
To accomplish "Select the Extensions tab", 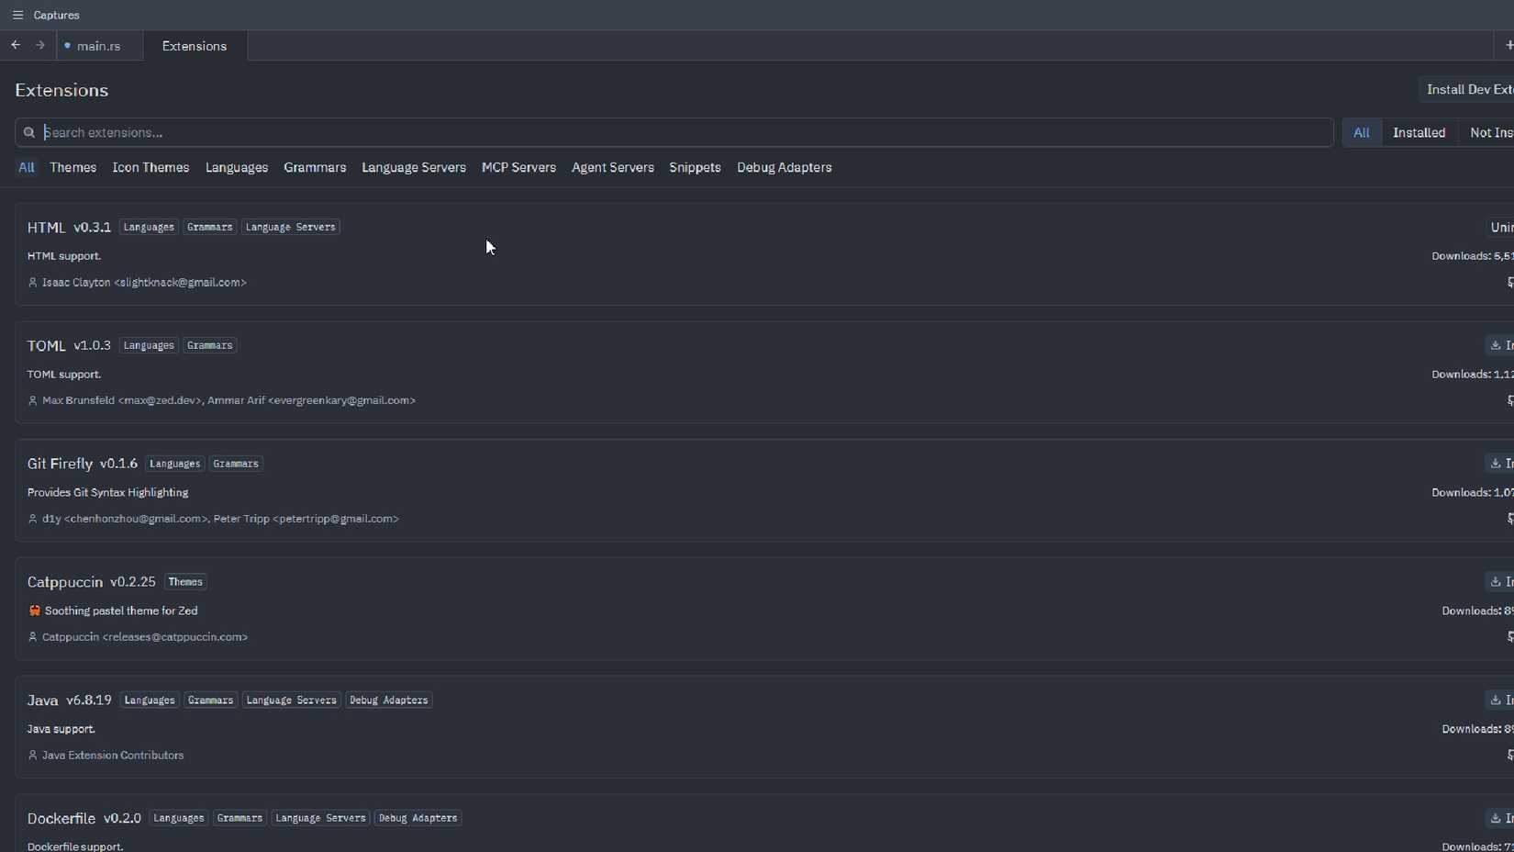I will point(195,46).
